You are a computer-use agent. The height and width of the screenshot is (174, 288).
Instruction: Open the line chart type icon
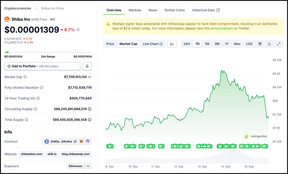[x=172, y=44]
